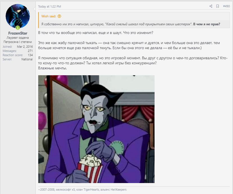Click the message count 271
Screen dimensions: 233x194
click(x=30, y=51)
